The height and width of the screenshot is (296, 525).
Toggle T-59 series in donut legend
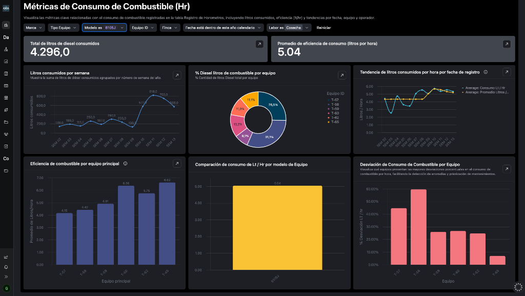tap(333, 109)
